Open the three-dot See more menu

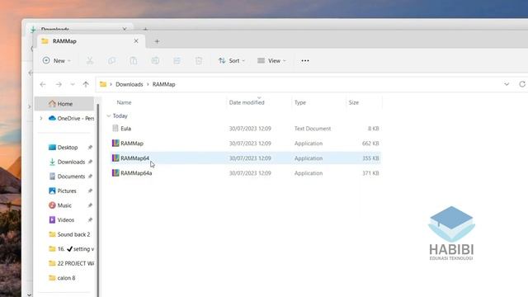(305, 60)
